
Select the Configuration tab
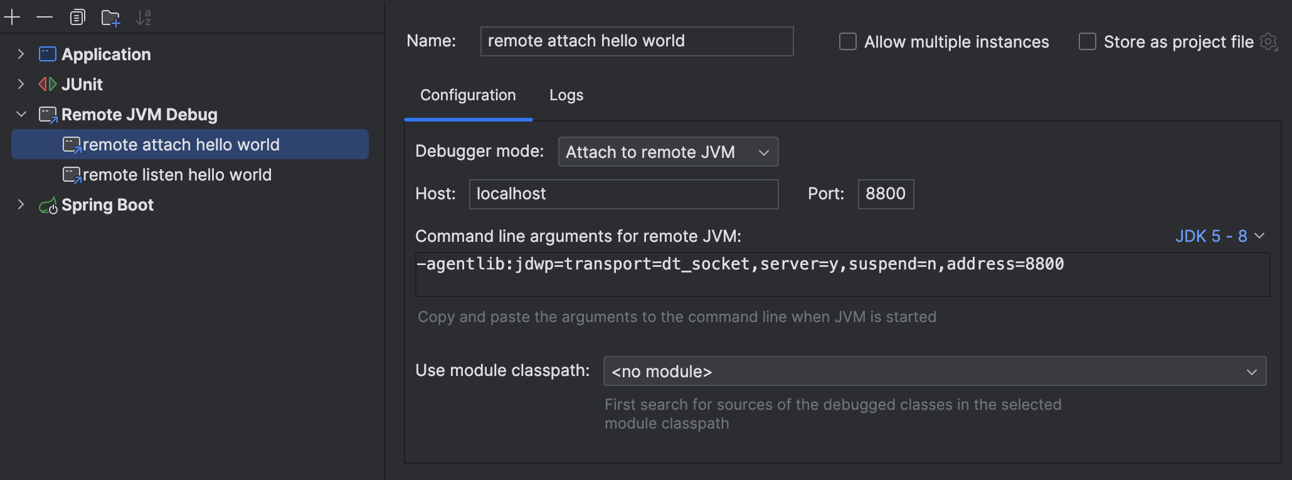468,95
